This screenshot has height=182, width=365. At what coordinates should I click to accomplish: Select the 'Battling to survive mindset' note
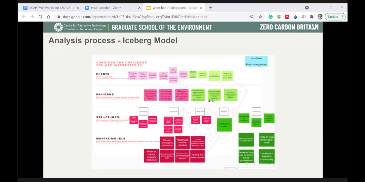coord(182,142)
